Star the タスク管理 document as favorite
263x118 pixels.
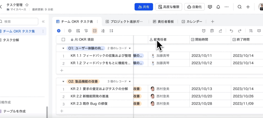27,5
